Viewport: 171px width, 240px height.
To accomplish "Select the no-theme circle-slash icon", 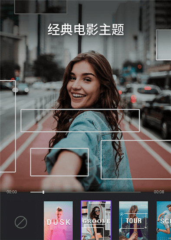I will coord(21,222).
